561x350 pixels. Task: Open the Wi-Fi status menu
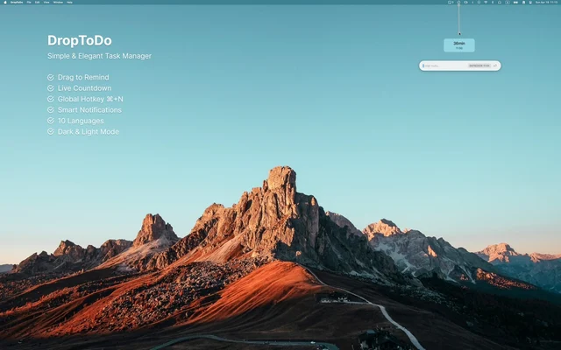click(x=486, y=2)
